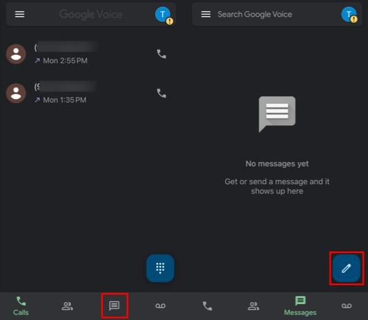This screenshot has height=320, width=368.
Task: Open hamburger menu in left Calls screen
Action: [20, 14]
